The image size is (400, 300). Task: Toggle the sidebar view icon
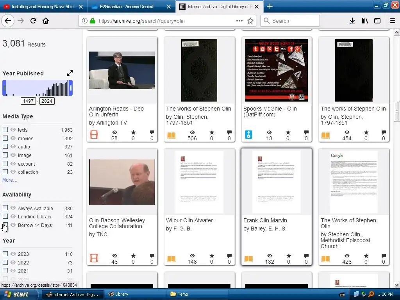coord(377,21)
